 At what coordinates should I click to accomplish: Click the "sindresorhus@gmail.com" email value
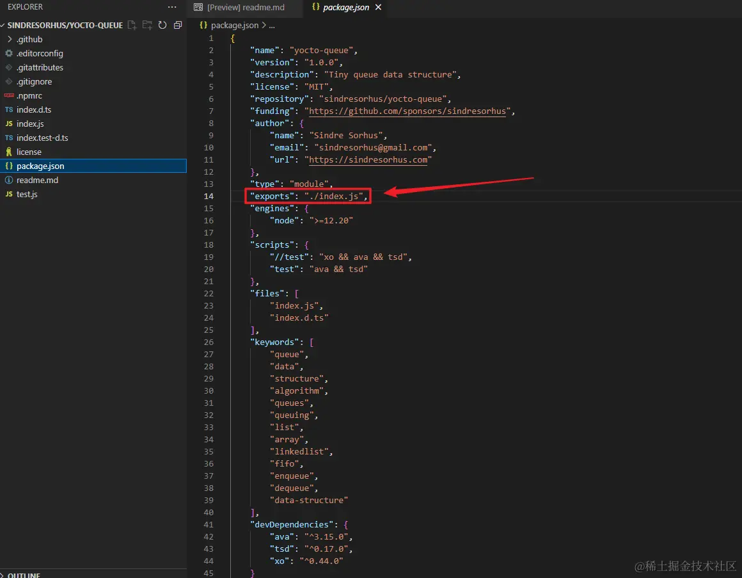[x=373, y=148]
